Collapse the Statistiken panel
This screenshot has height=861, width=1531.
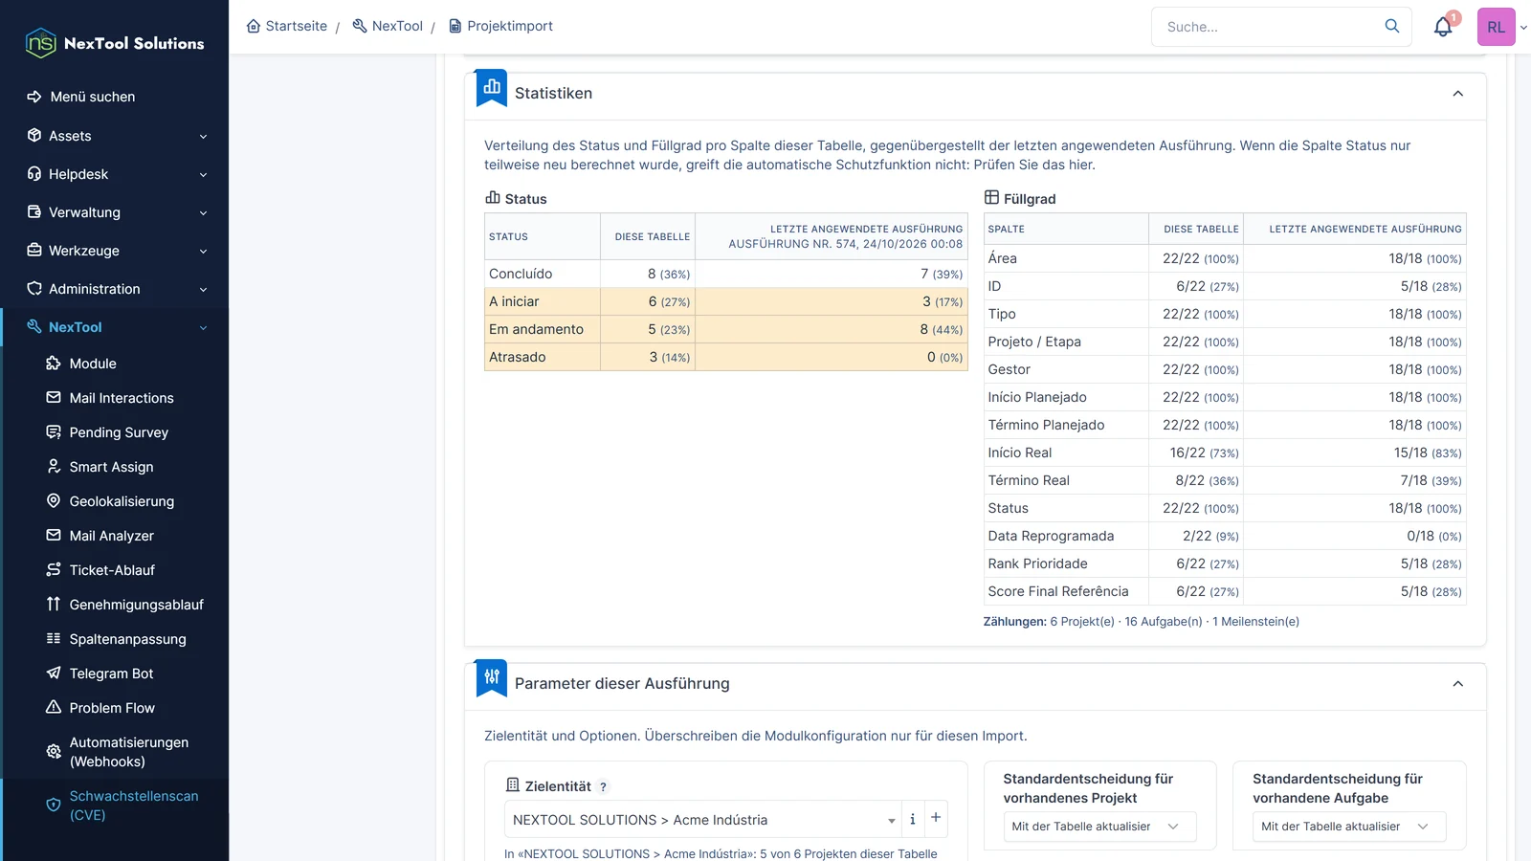coord(1457,94)
